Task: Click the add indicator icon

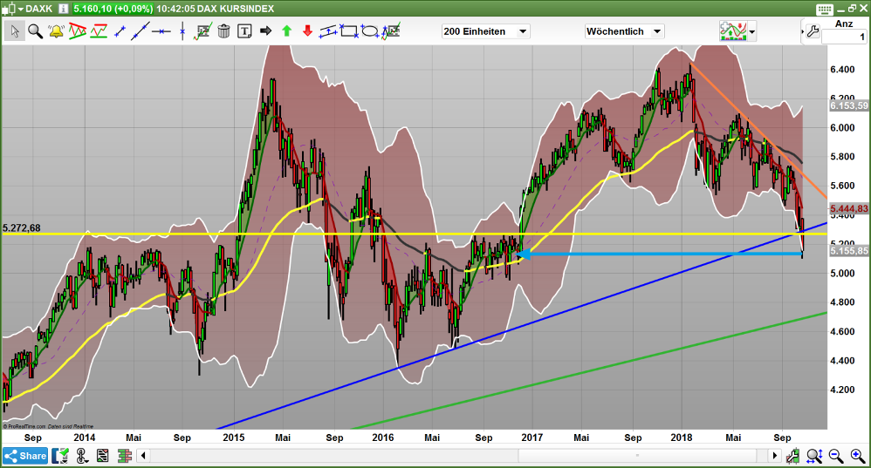Action: (x=733, y=31)
